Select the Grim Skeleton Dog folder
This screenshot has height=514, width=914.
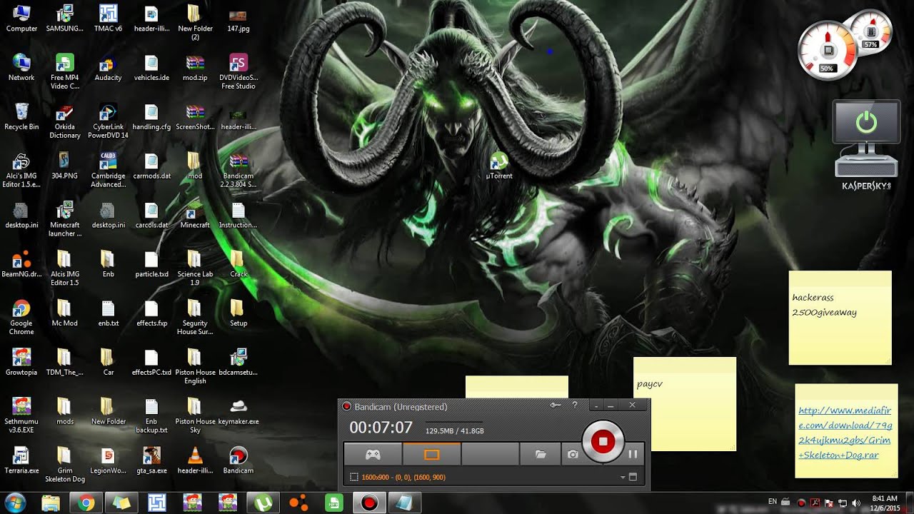(x=64, y=464)
